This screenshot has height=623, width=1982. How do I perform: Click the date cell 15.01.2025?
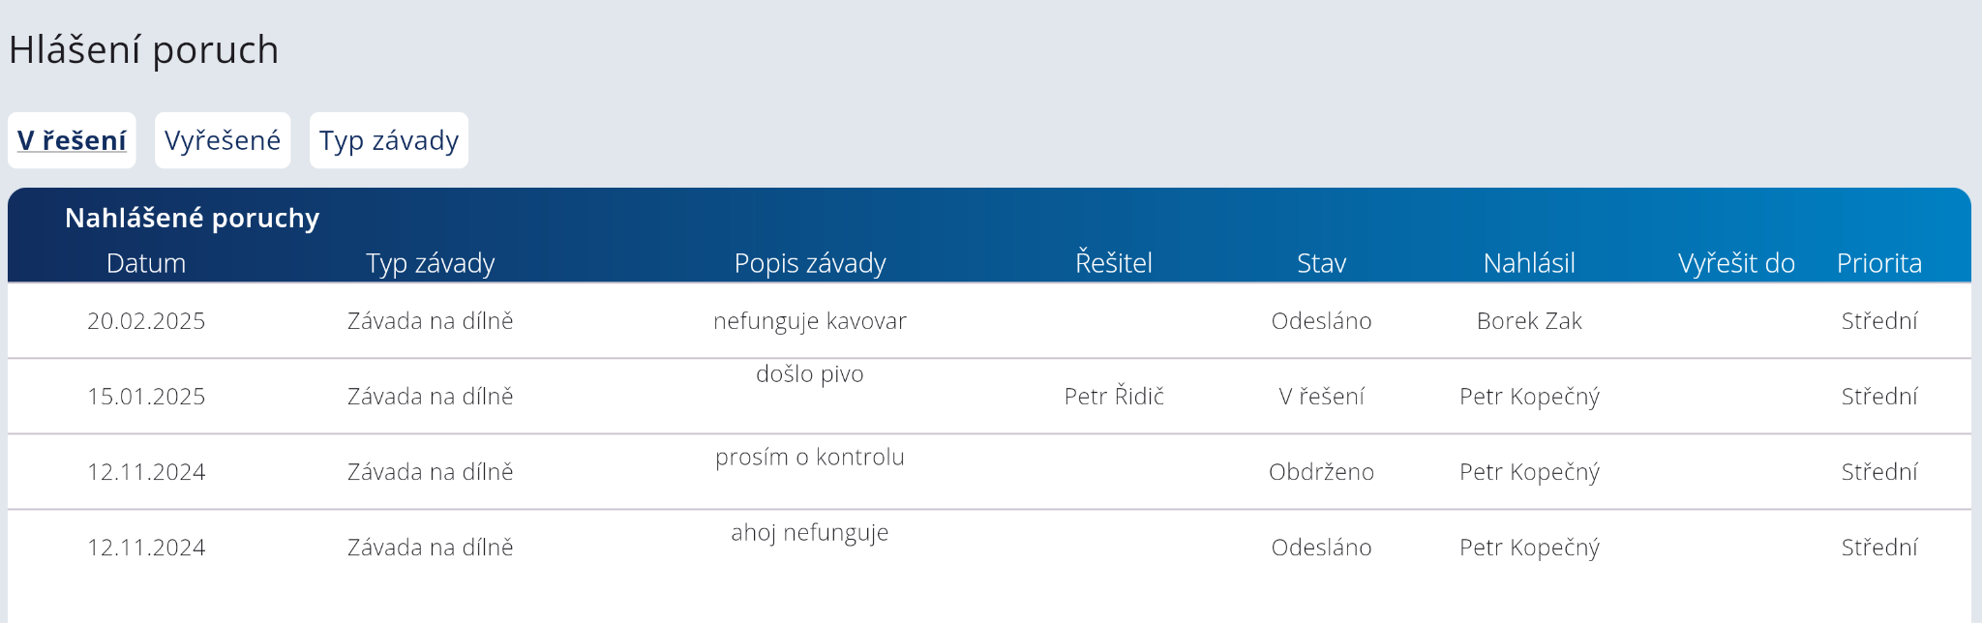[x=146, y=397]
